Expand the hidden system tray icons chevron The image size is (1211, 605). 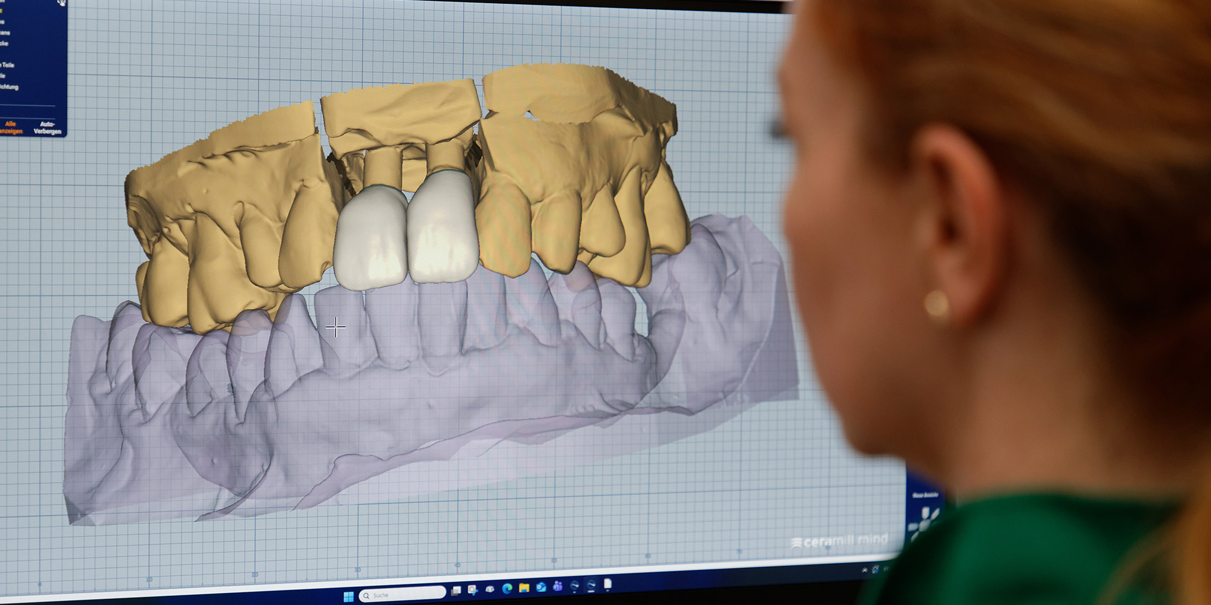click(x=865, y=570)
